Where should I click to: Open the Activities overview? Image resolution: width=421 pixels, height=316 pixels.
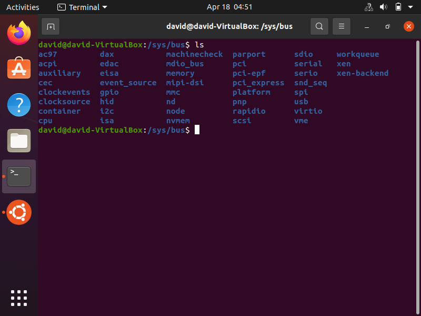(x=23, y=7)
